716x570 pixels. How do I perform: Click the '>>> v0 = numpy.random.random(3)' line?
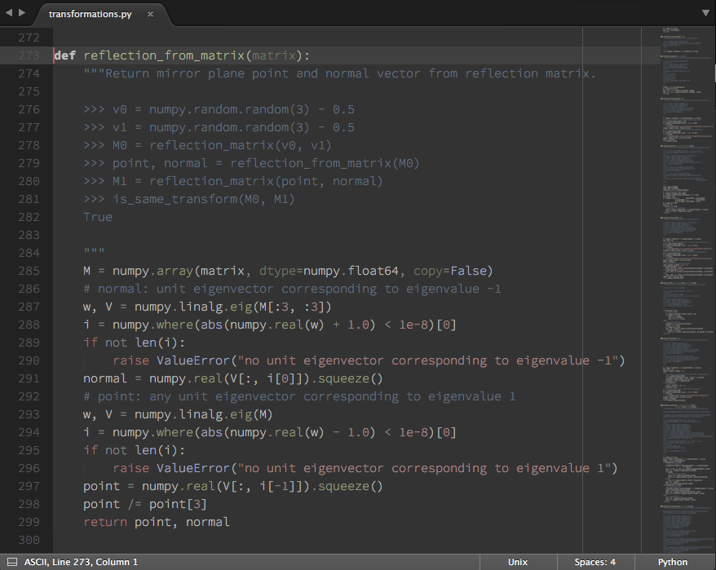pyautogui.click(x=219, y=109)
